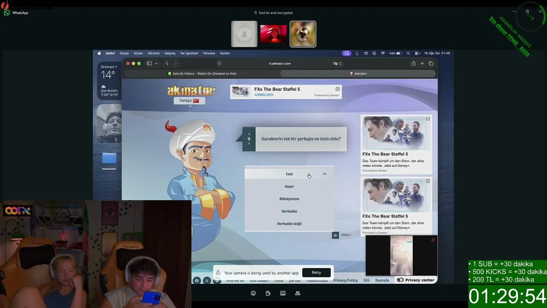Open the Safari menu
Viewport: 547px width, 308px height.
click(x=110, y=53)
